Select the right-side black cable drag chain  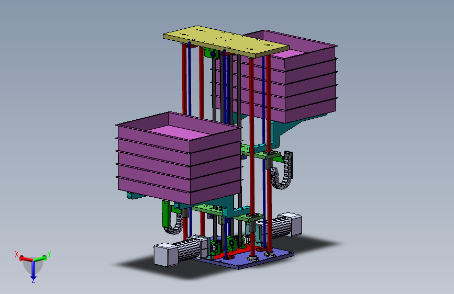click(281, 171)
